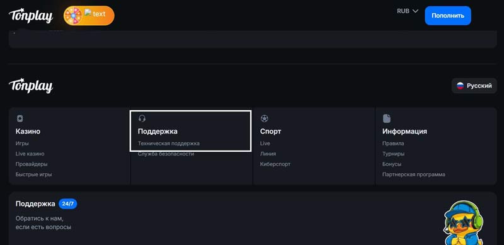Open the Линия link
The image size is (504, 245).
tap(268, 154)
